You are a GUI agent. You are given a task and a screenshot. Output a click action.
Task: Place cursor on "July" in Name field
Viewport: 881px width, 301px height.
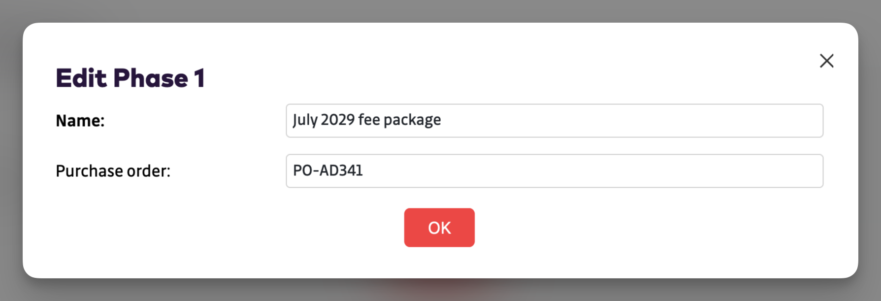pos(305,120)
